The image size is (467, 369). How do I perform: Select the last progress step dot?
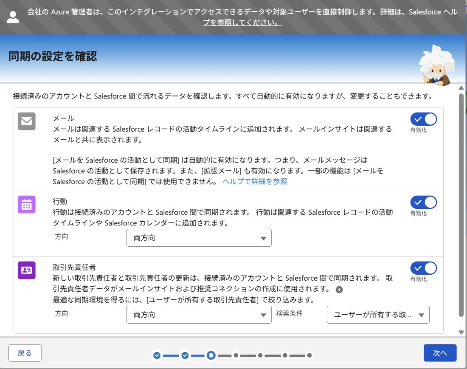tap(309, 355)
